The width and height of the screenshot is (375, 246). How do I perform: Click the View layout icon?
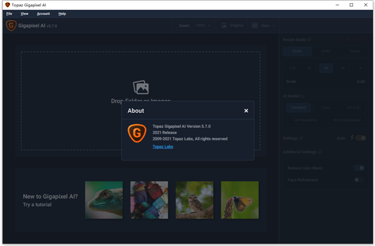(255, 26)
